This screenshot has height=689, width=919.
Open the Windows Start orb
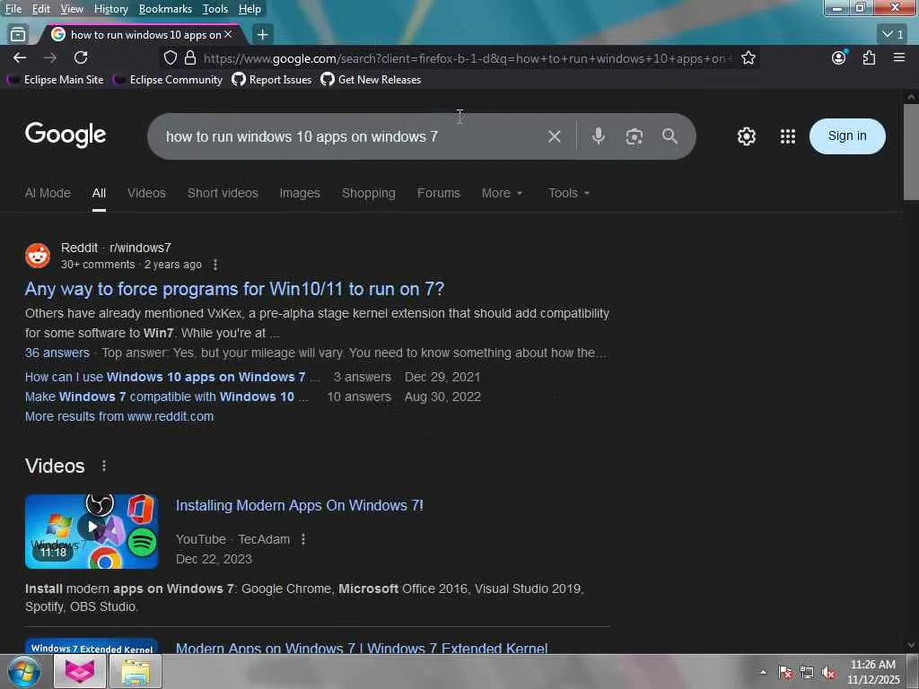click(24, 671)
